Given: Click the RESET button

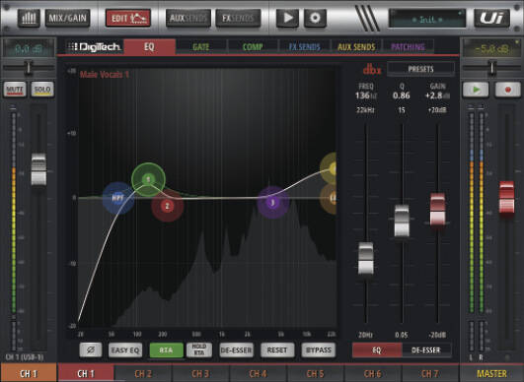Looking at the screenshot, I should (277, 350).
